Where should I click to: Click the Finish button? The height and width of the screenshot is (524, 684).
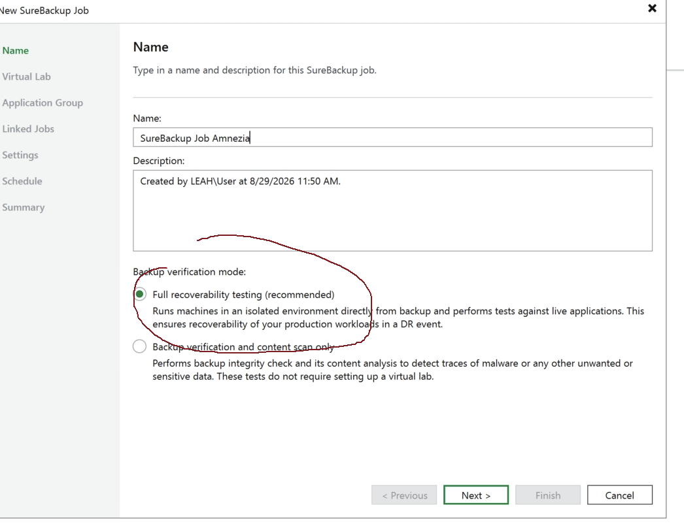(x=548, y=495)
